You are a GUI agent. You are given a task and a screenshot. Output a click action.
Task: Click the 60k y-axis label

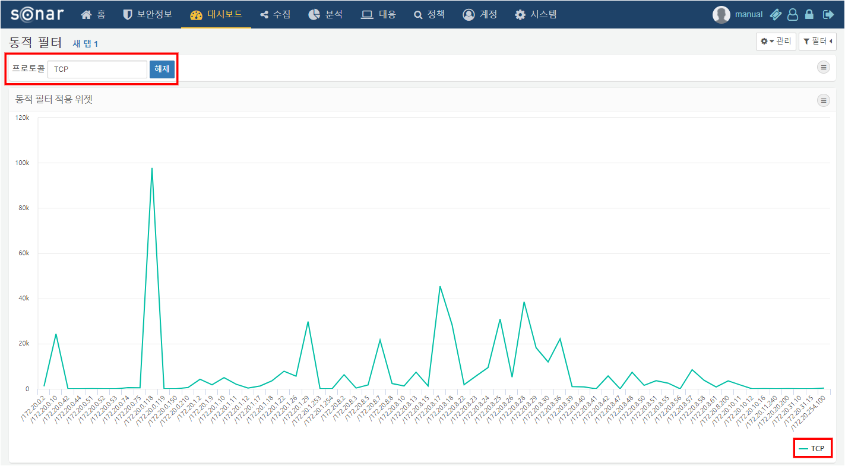(x=24, y=253)
